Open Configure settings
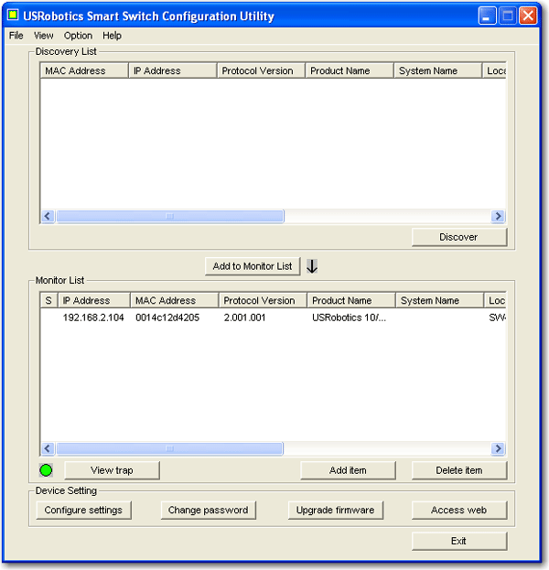Viewport: 549px width, 570px height. 83,510
